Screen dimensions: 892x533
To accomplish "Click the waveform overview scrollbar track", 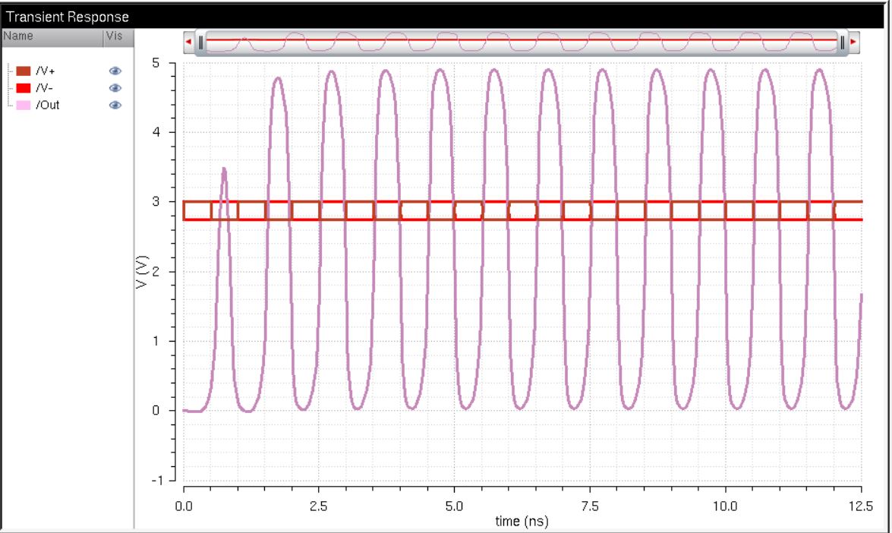I will point(522,43).
